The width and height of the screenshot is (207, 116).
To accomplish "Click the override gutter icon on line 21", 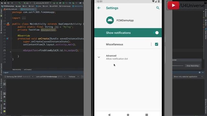I will 7,39.
